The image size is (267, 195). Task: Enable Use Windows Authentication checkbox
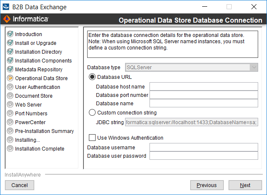(92, 138)
